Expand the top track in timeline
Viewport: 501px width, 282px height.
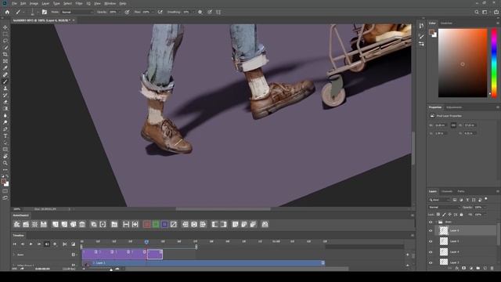14,255
